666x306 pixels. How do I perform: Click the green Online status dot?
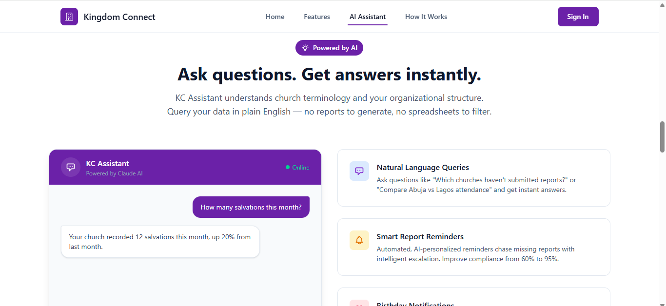pyautogui.click(x=288, y=167)
